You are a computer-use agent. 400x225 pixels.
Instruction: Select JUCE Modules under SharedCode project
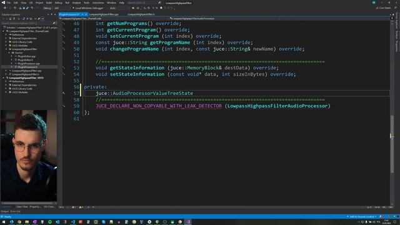point(19,46)
